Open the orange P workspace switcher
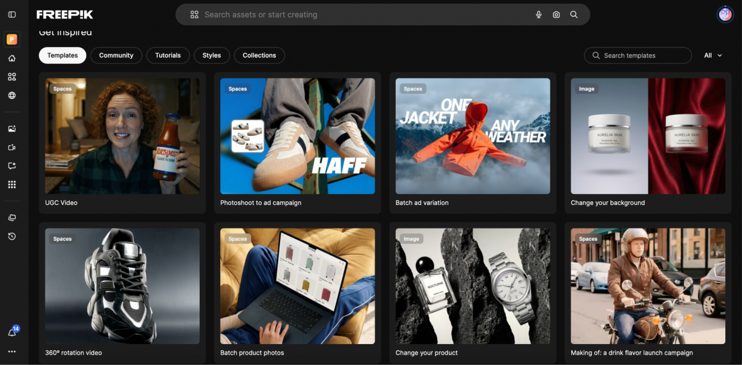Viewport: 742px width, 365px height. (x=12, y=40)
